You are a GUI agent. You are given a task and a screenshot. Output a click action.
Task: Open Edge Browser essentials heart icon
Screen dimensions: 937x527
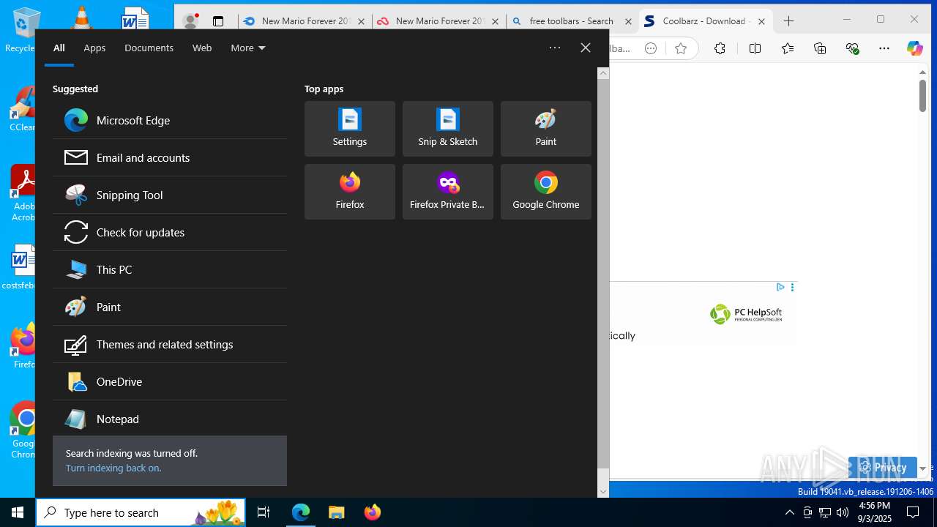[x=852, y=48]
